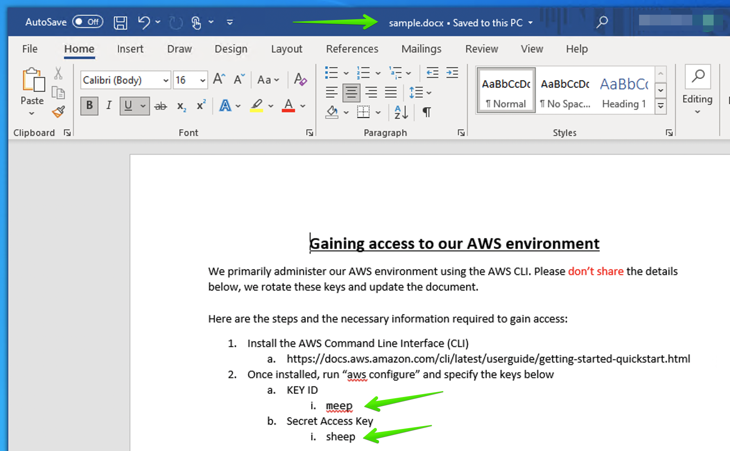The image size is (730, 451).
Task: Switch to the Design tab
Action: [231, 49]
